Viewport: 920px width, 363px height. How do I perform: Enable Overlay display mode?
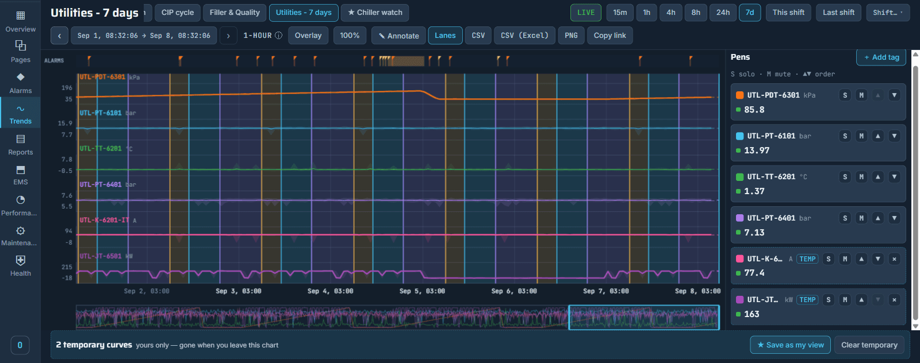pos(308,36)
